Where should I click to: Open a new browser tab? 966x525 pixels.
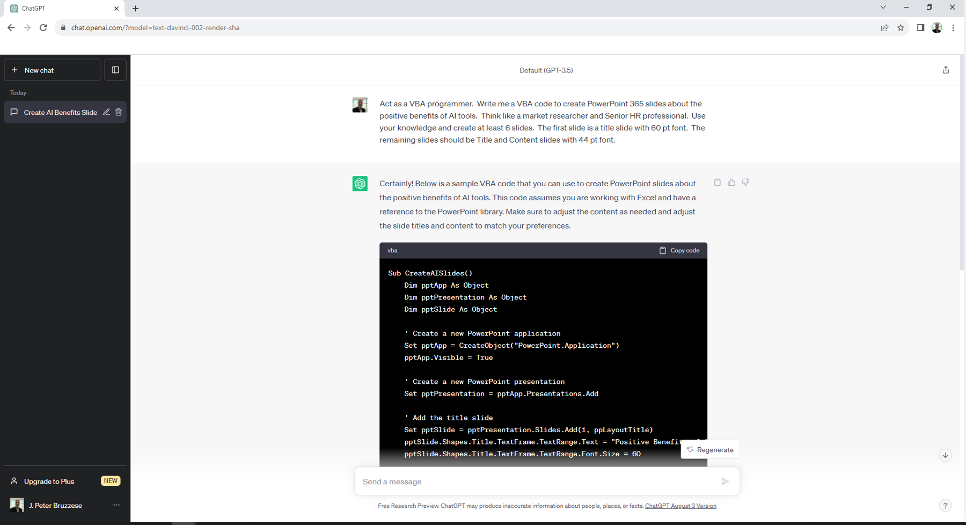coord(135,9)
